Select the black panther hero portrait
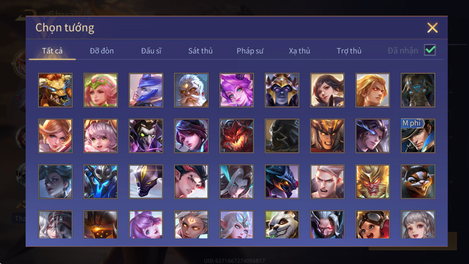 tap(146, 182)
